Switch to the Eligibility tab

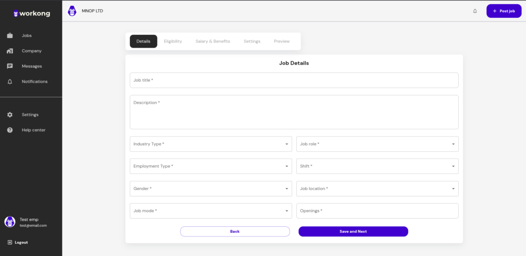[173, 41]
